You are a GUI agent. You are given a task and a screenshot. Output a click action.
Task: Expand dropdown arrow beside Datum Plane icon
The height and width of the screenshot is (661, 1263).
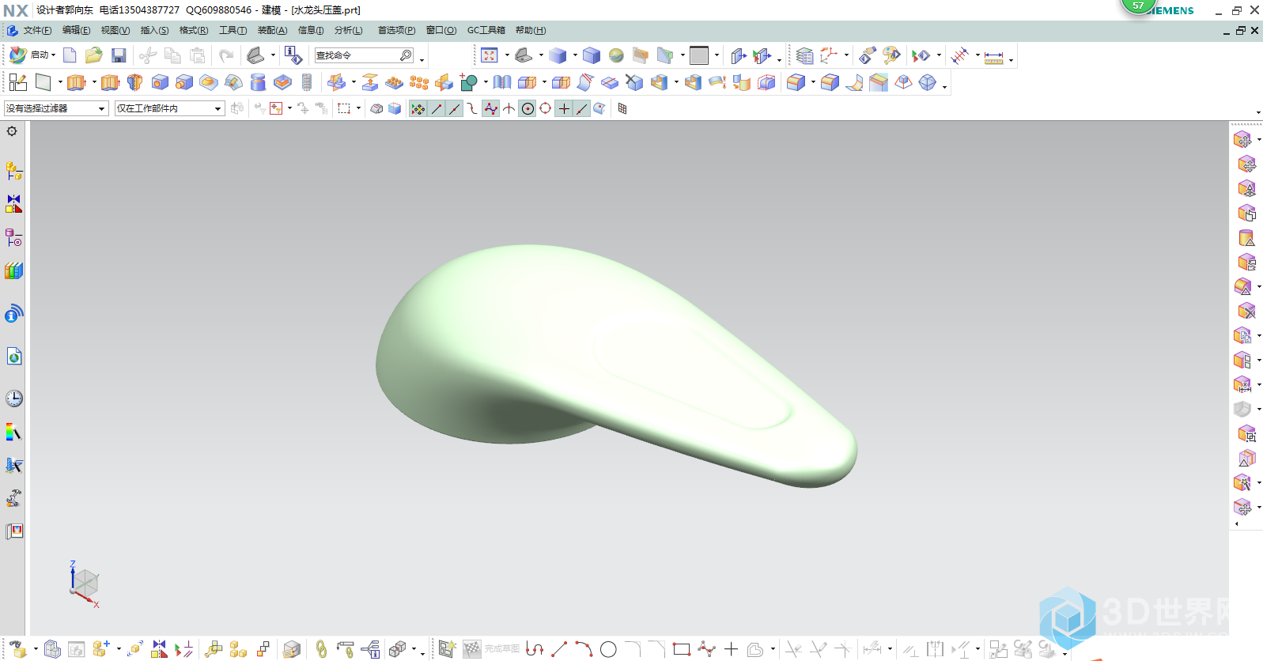60,82
